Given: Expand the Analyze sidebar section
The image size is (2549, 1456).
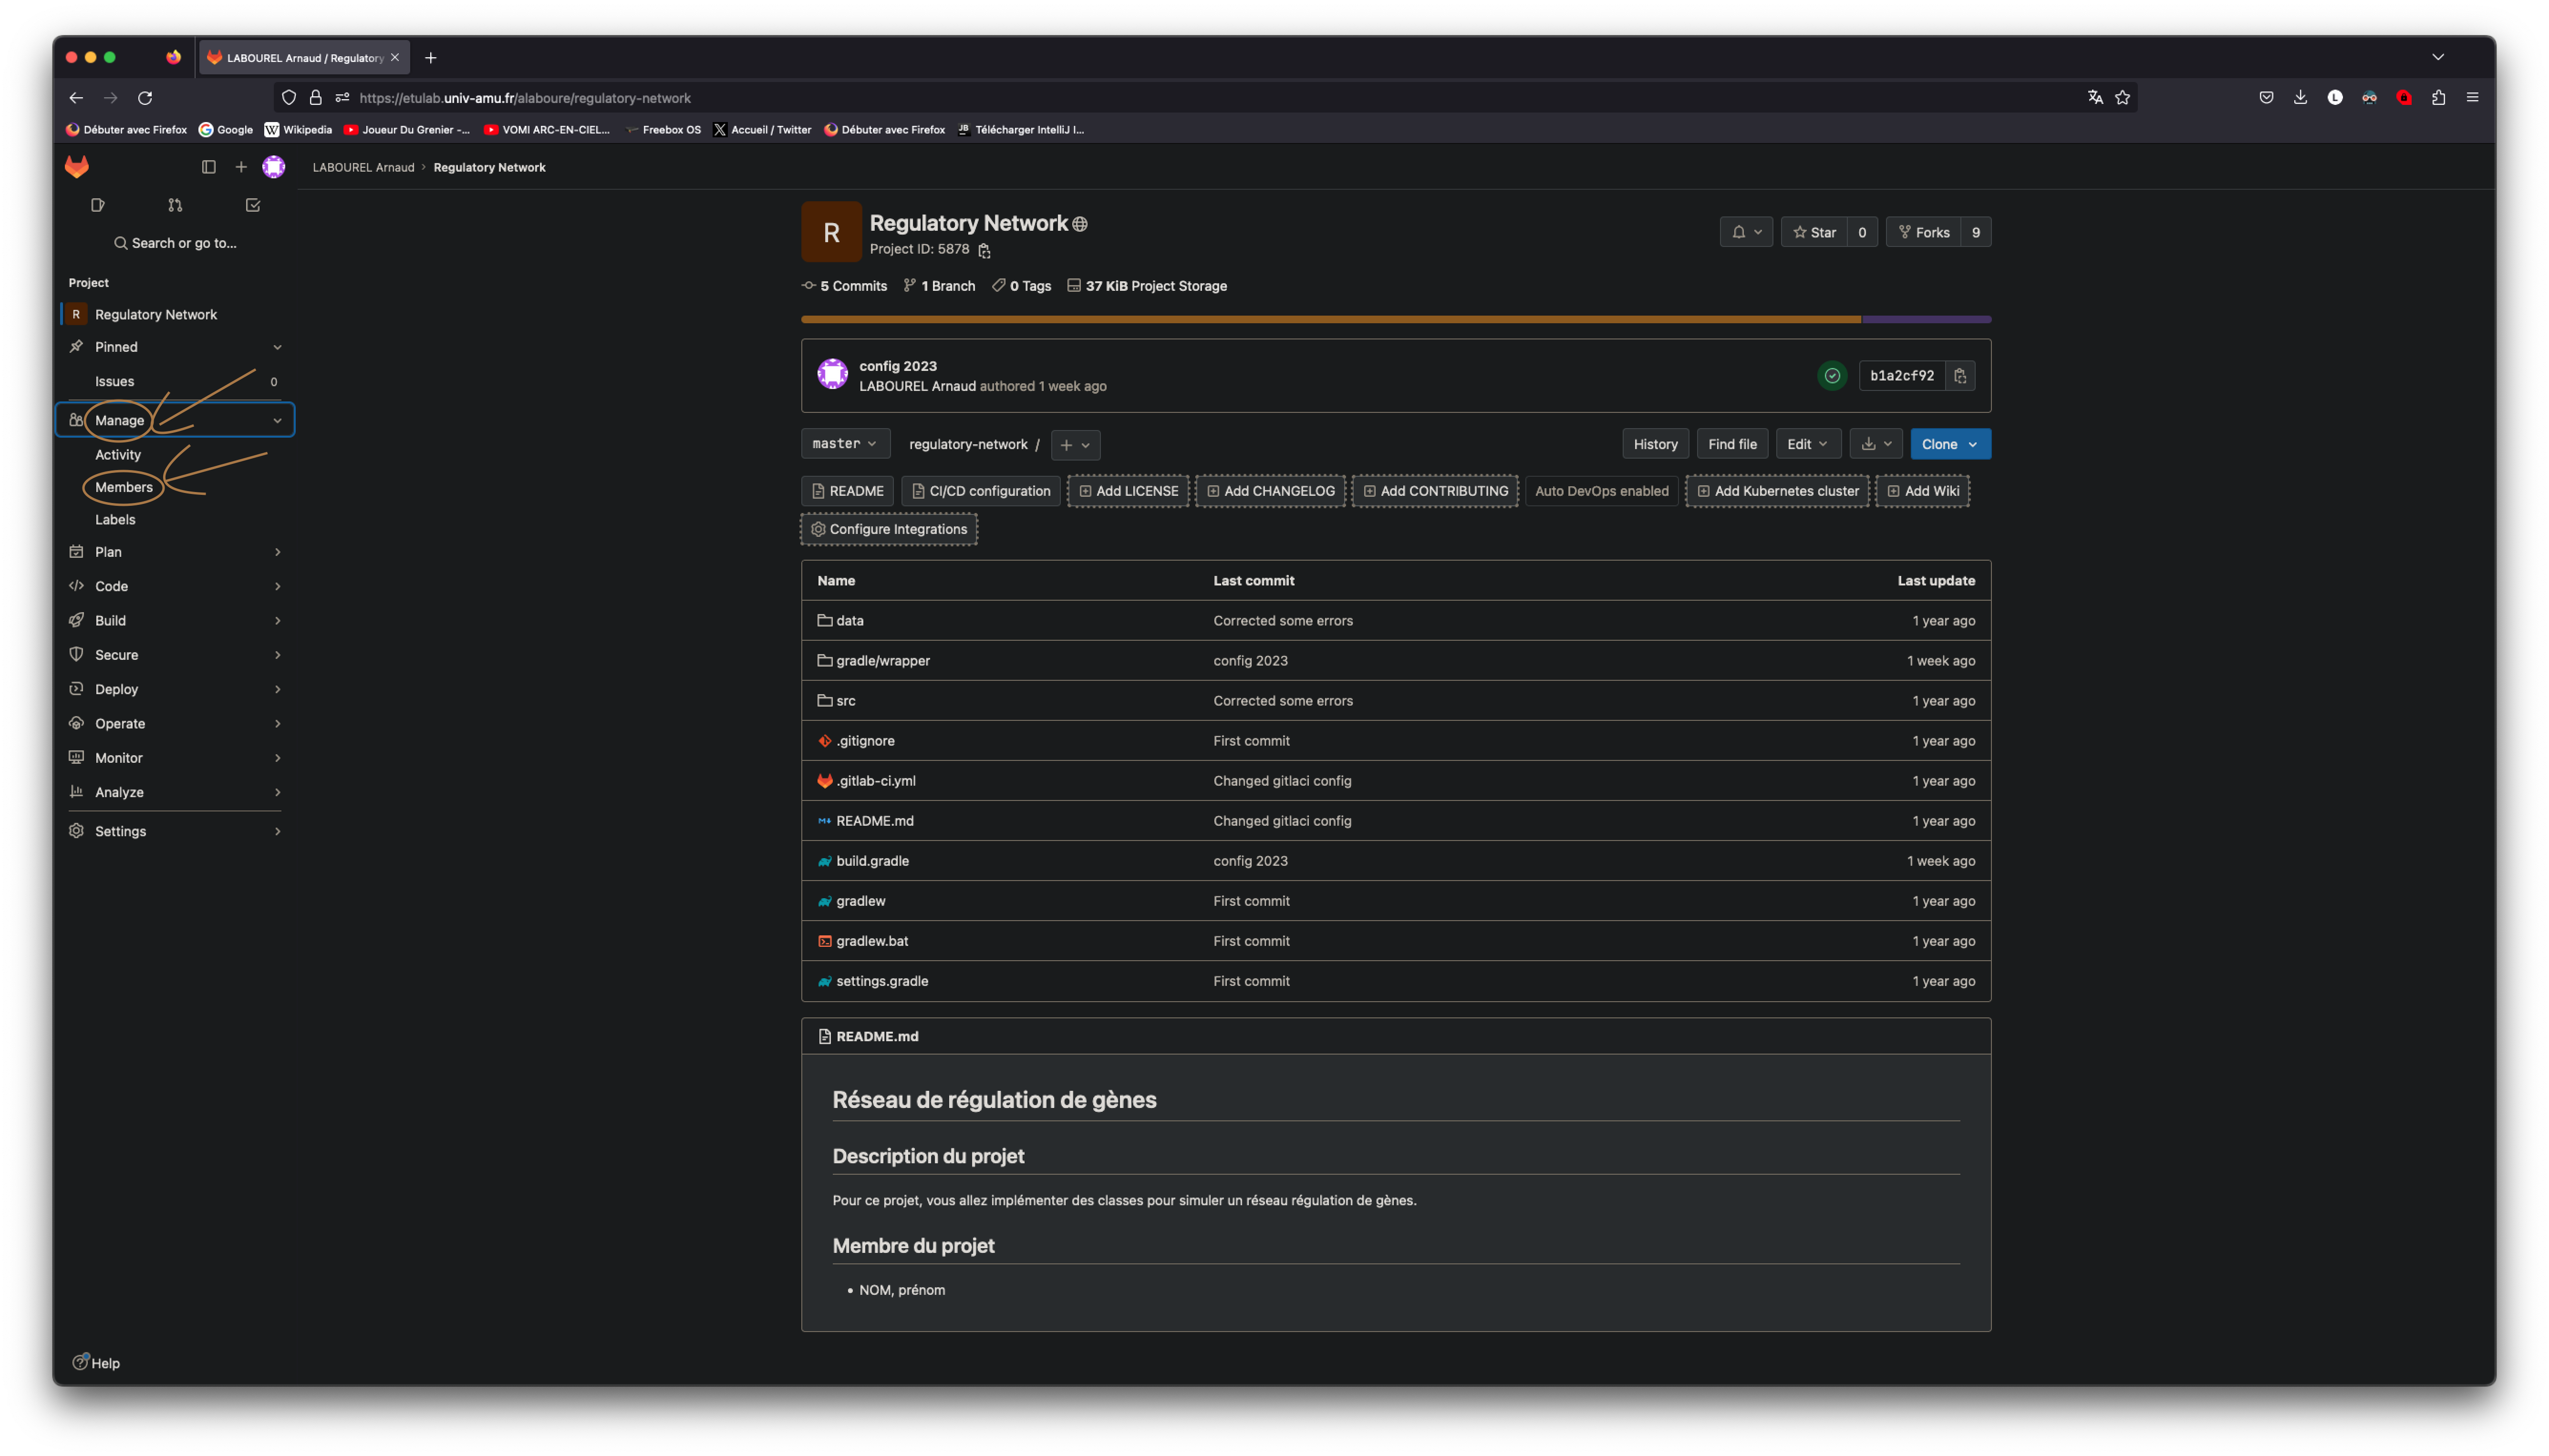Looking at the screenshot, I should tap(175, 792).
